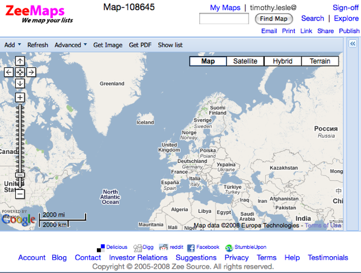361x273 pixels.
Task: Click the North Atlantic Ocean label
Action: 110,197
